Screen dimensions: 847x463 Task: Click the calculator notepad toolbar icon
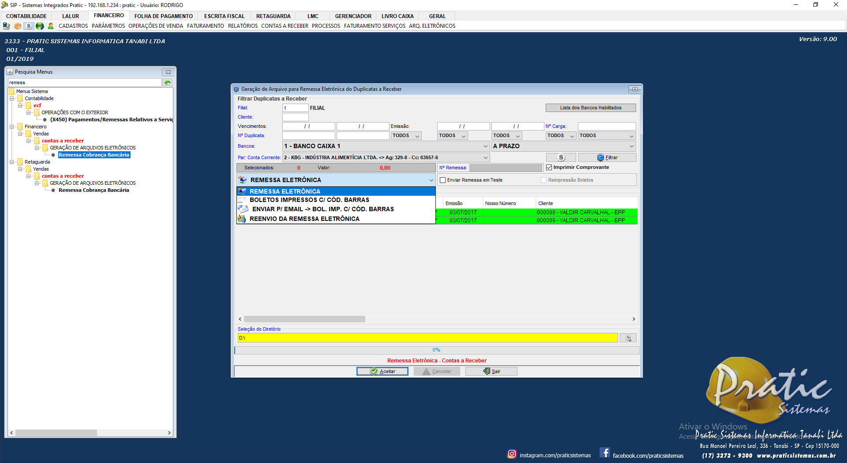(6, 26)
